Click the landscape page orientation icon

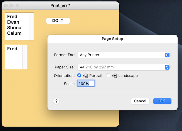(115, 75)
